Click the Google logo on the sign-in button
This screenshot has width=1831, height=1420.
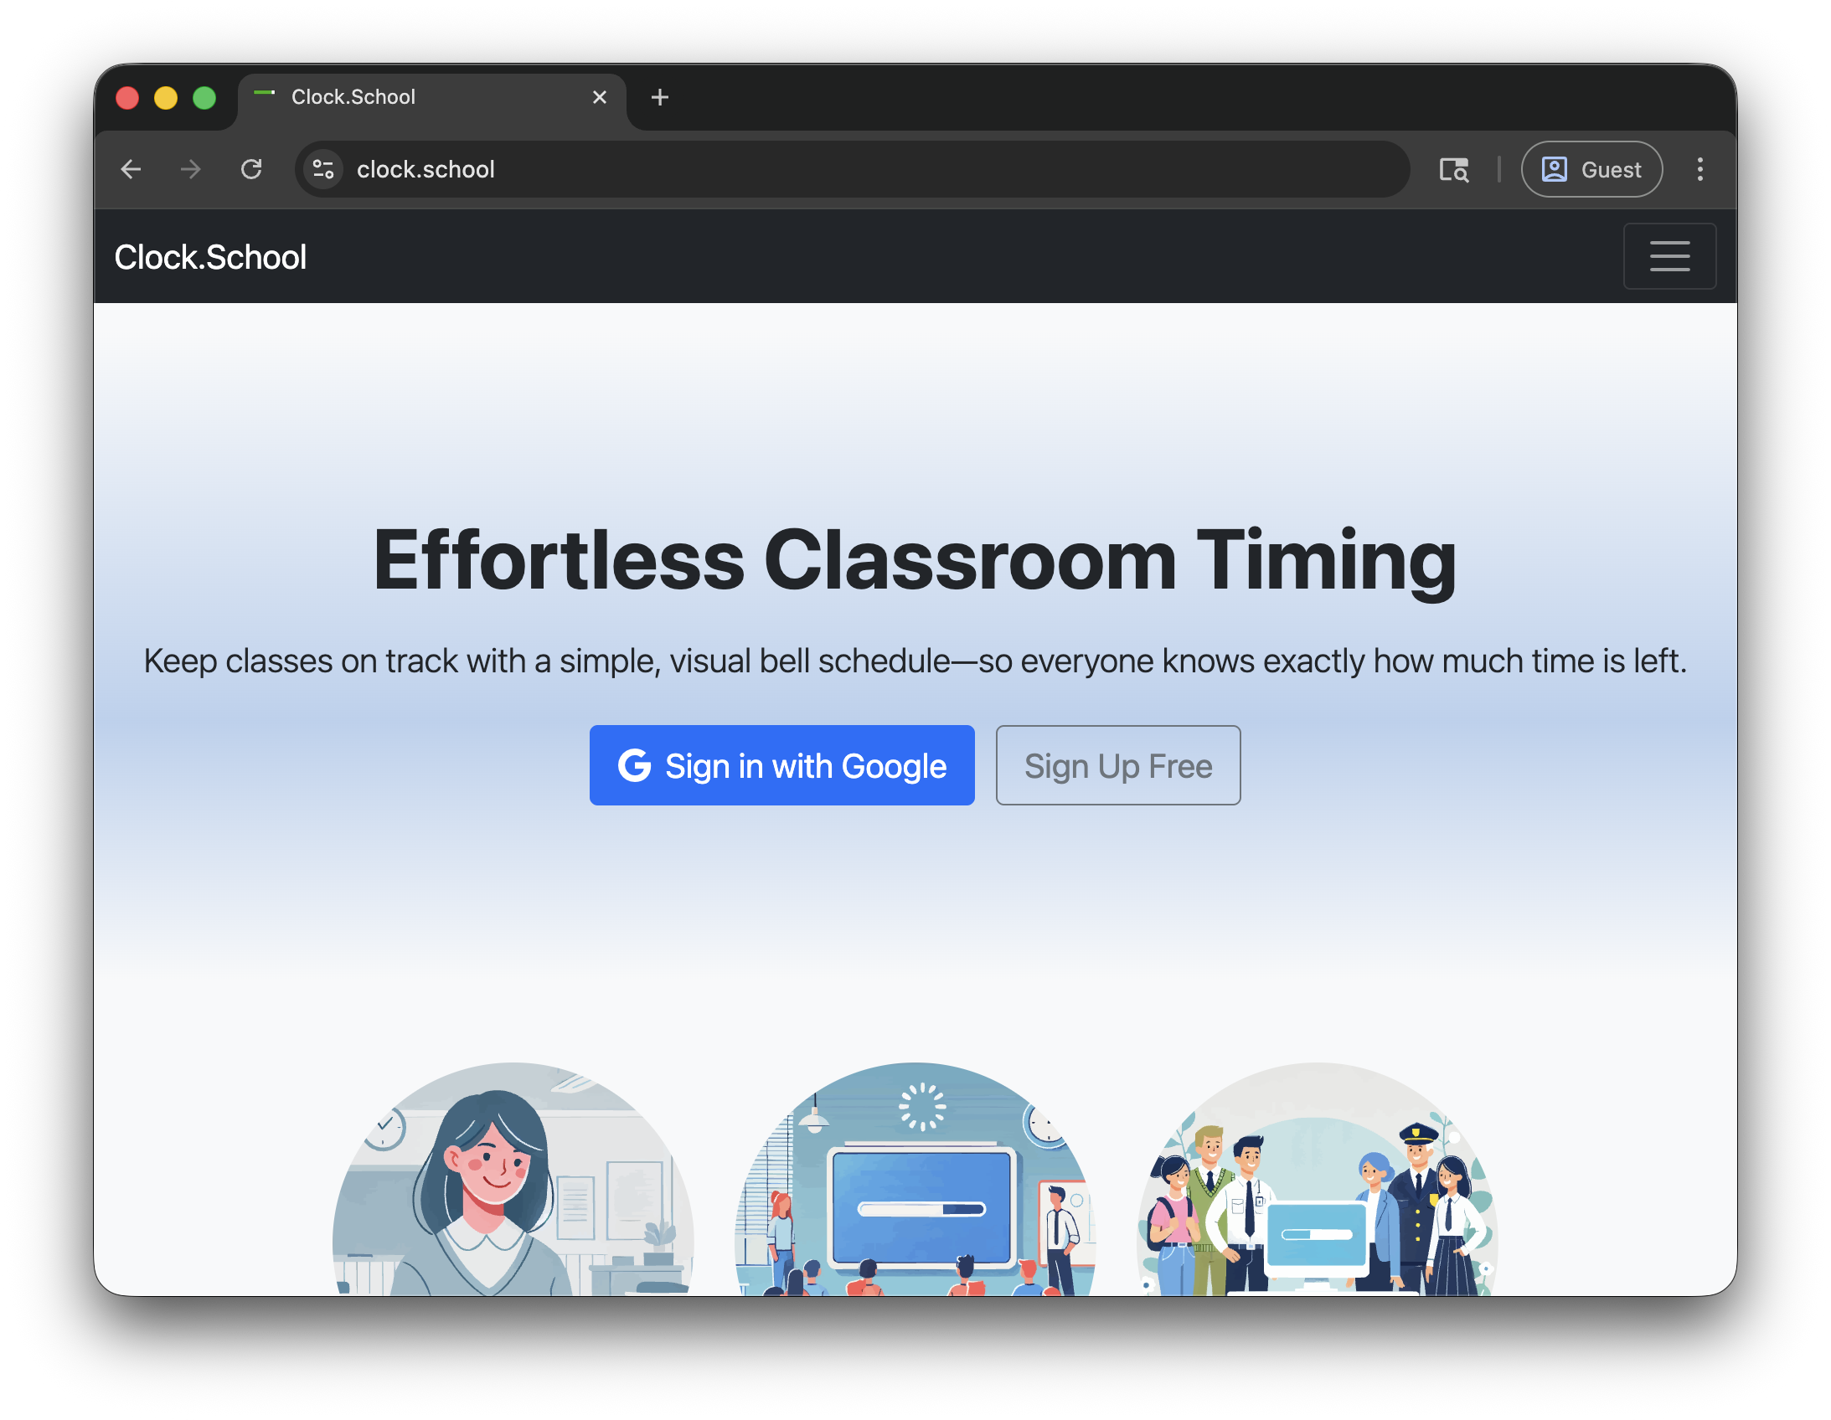(x=637, y=765)
